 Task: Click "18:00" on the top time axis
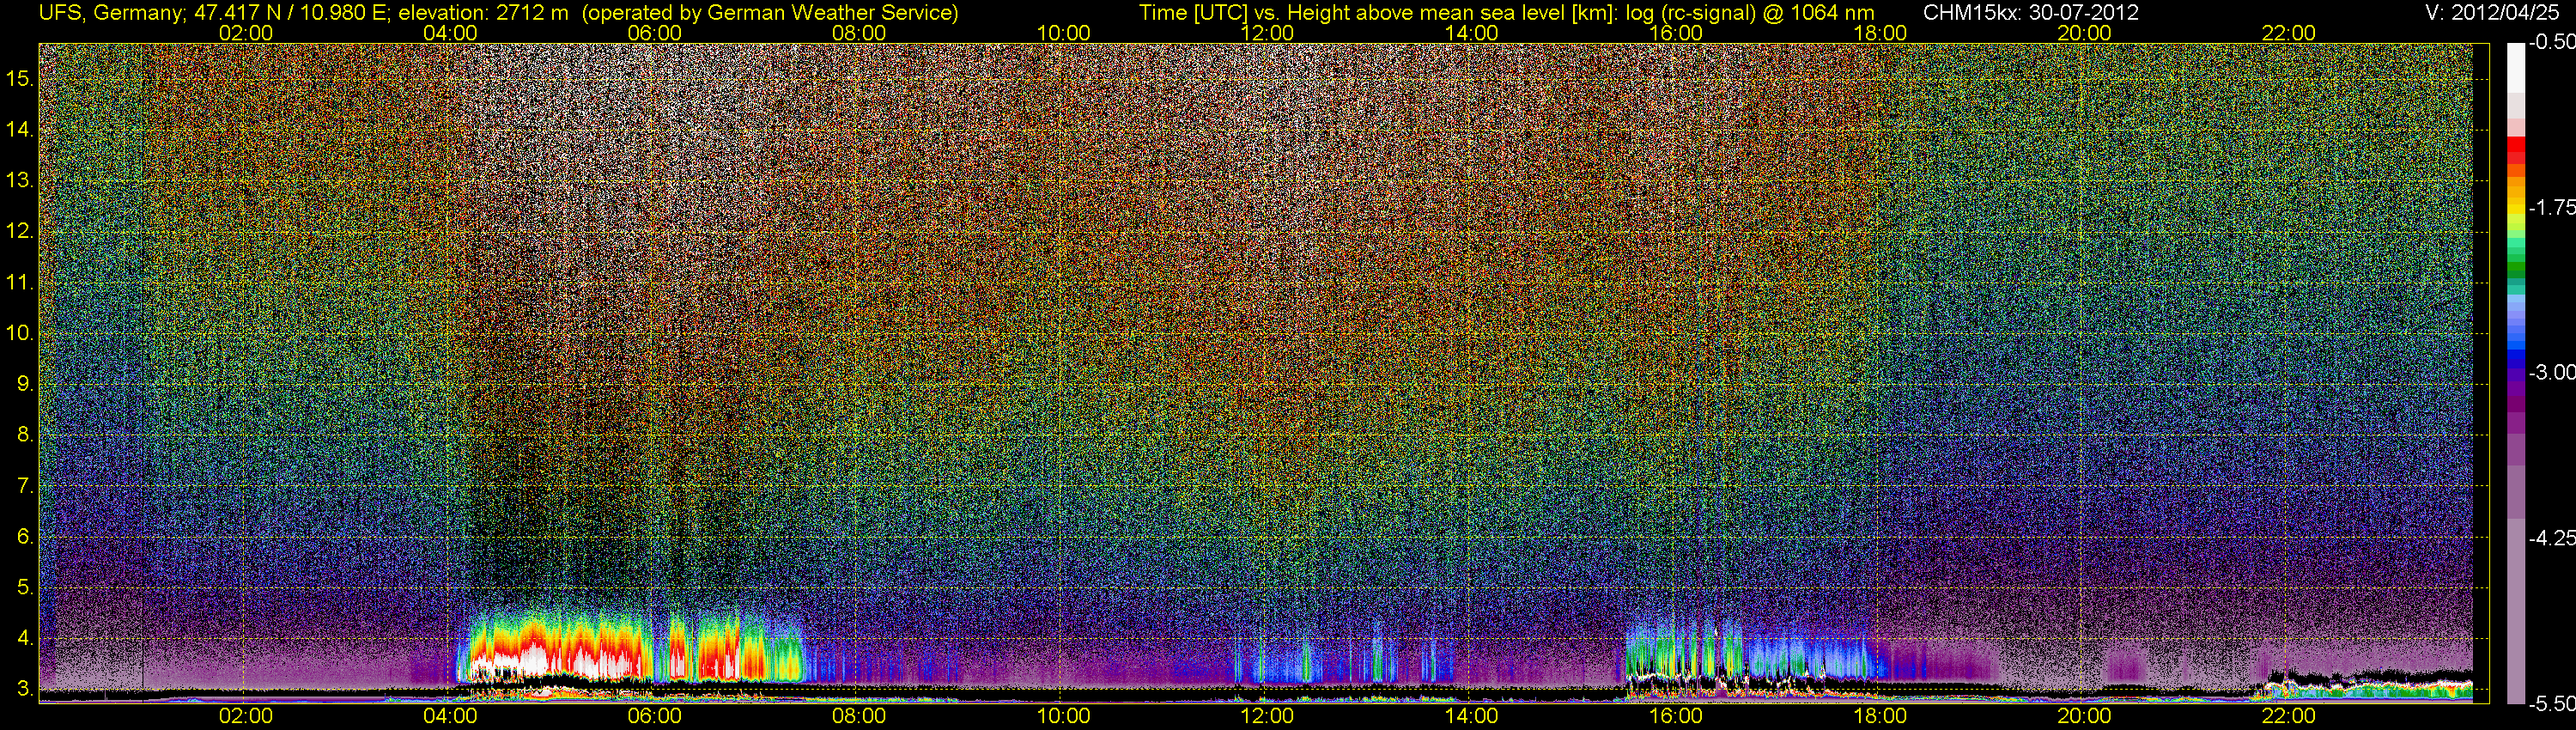1880,33
